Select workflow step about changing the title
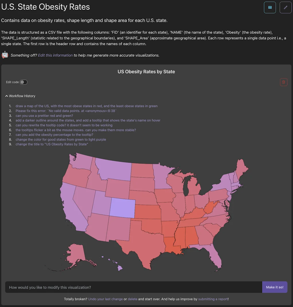 [52, 144]
